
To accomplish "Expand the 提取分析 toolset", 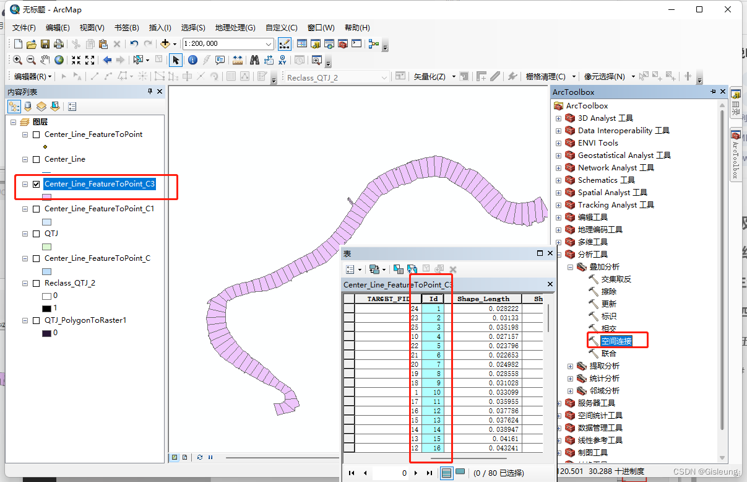I will pyautogui.click(x=570, y=366).
